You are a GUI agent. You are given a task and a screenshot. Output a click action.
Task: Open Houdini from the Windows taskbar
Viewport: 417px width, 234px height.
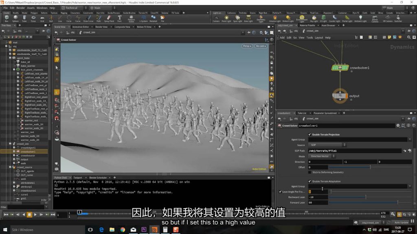[x=154, y=230]
